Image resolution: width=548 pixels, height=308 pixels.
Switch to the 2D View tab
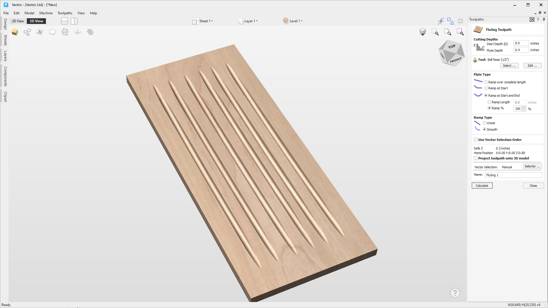17,21
